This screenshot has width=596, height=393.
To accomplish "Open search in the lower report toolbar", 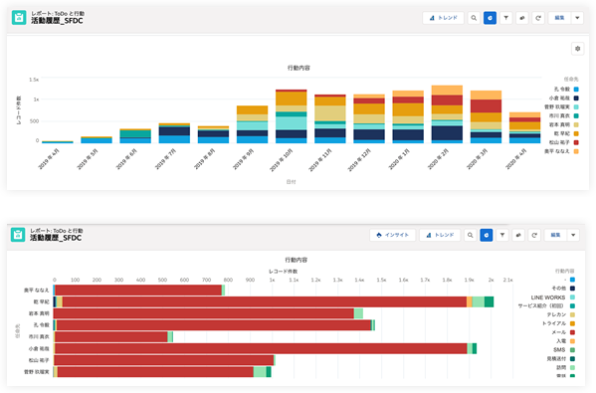I will click(x=471, y=235).
